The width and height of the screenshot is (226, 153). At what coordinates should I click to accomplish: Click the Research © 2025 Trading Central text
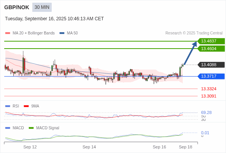[x=194, y=33]
